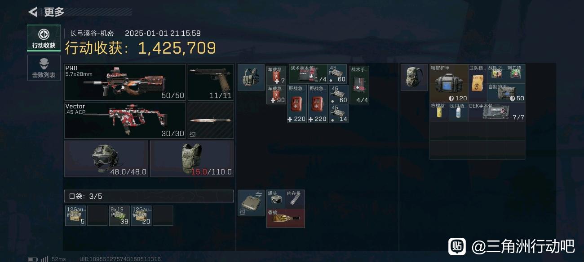Click the helmet with 48.0/48.0 durability
Viewport: 584px width, 262px height.
tap(106, 159)
